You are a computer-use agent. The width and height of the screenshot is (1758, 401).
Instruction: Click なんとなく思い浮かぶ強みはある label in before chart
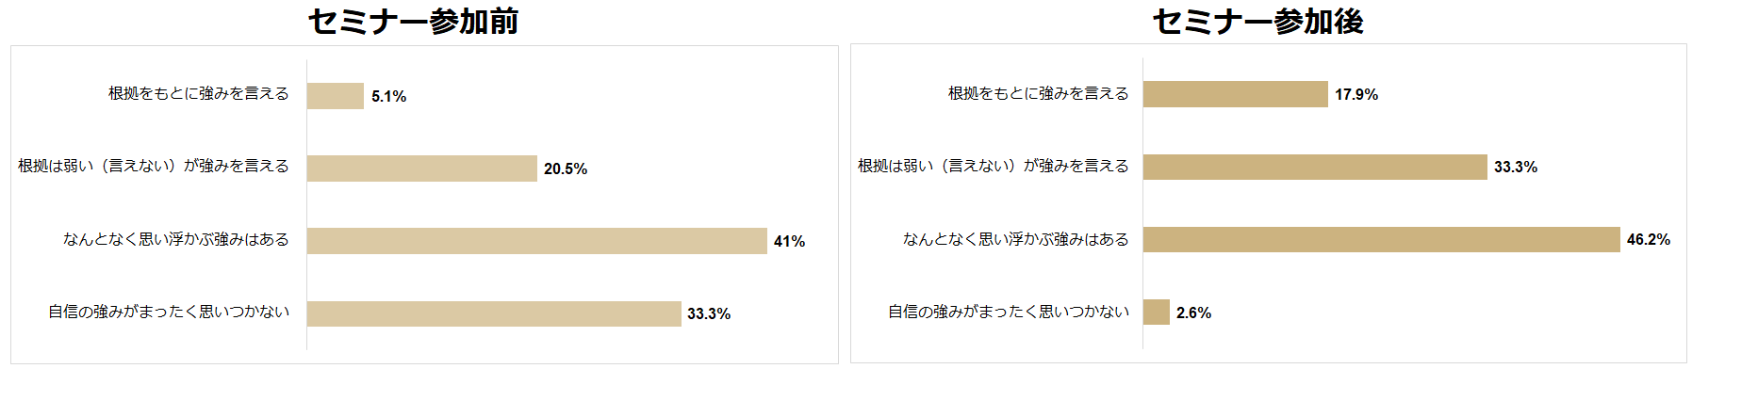pyautogui.click(x=176, y=239)
